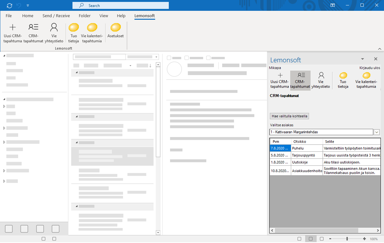This screenshot has height=243, width=384.
Task: Switch to the Send / Receive tab
Action: [56, 16]
